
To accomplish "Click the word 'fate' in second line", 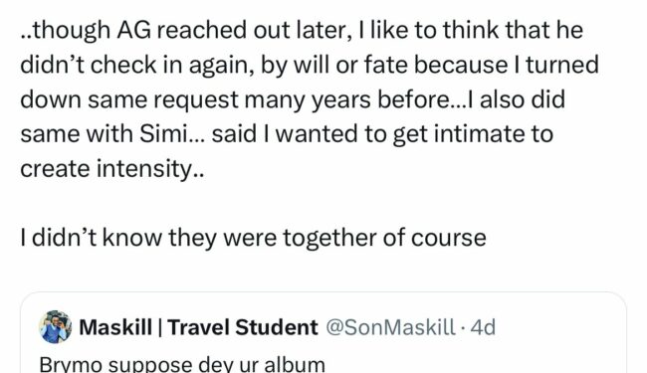I will point(386,65).
